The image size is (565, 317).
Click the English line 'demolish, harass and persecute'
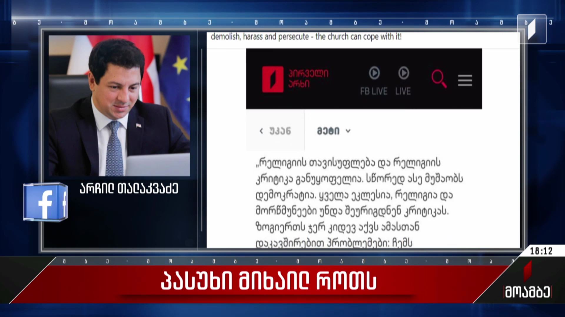(260, 37)
